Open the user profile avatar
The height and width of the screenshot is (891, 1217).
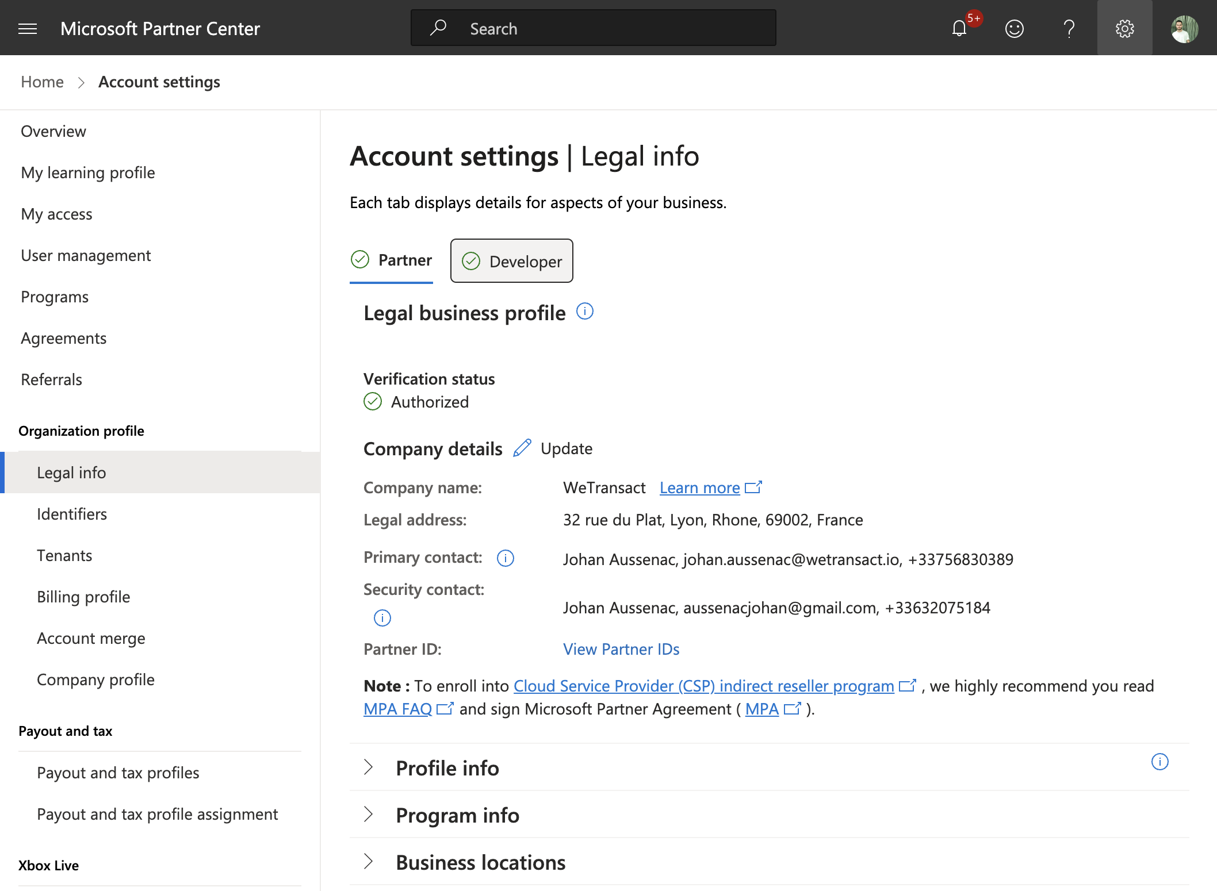1185,28
